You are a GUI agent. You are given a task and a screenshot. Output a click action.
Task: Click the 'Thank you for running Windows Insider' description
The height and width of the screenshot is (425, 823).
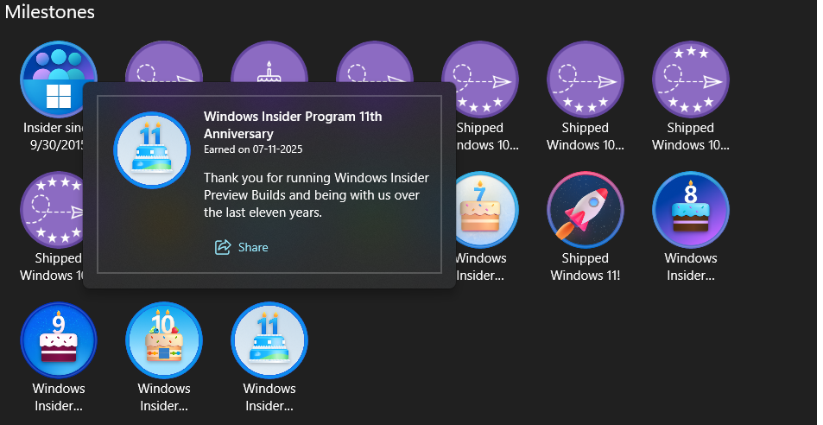(x=316, y=195)
